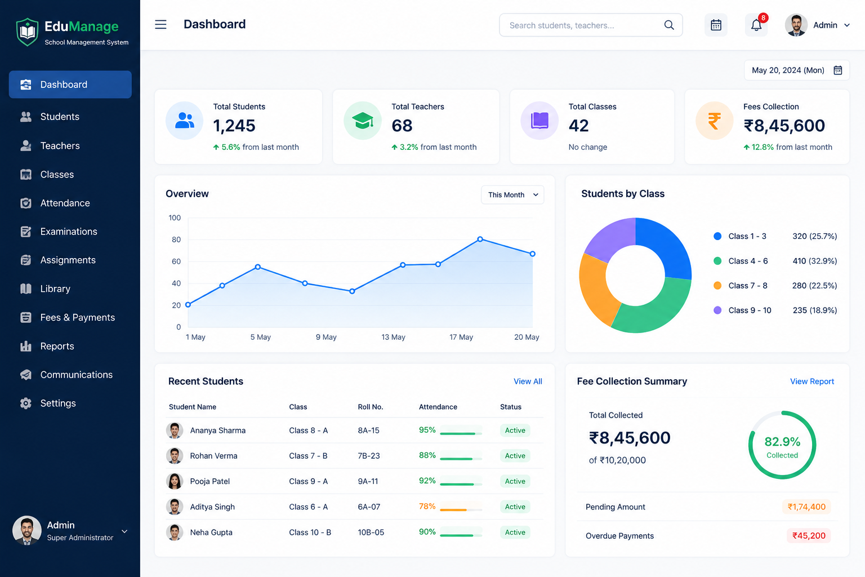Click the View Report link

[x=812, y=381]
